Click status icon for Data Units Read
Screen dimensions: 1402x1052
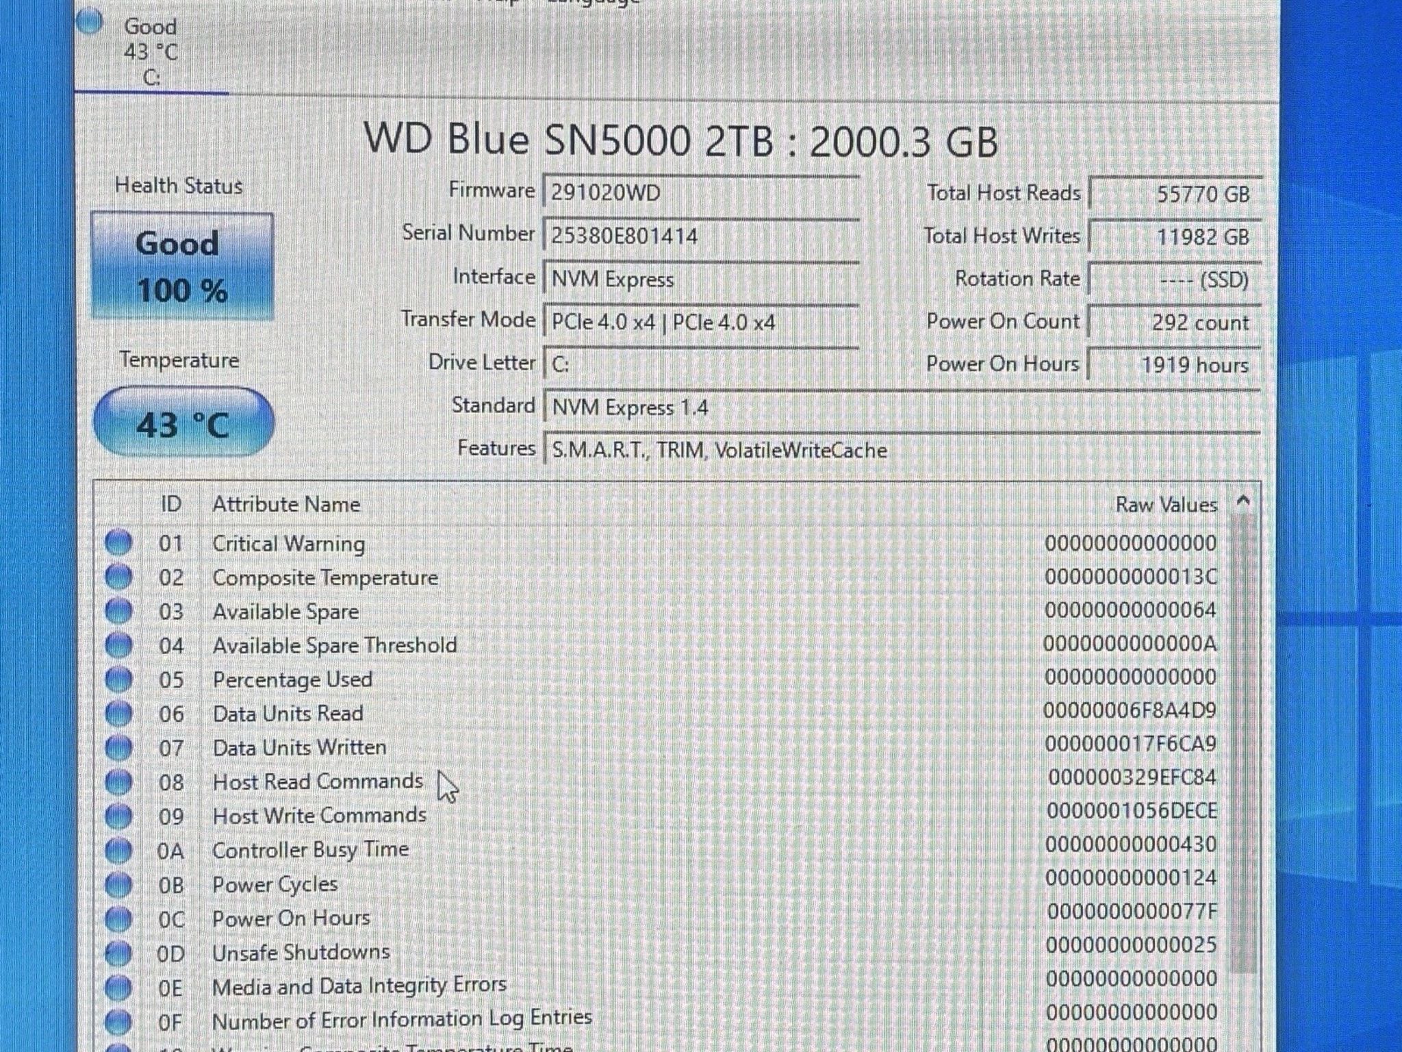click(x=118, y=714)
